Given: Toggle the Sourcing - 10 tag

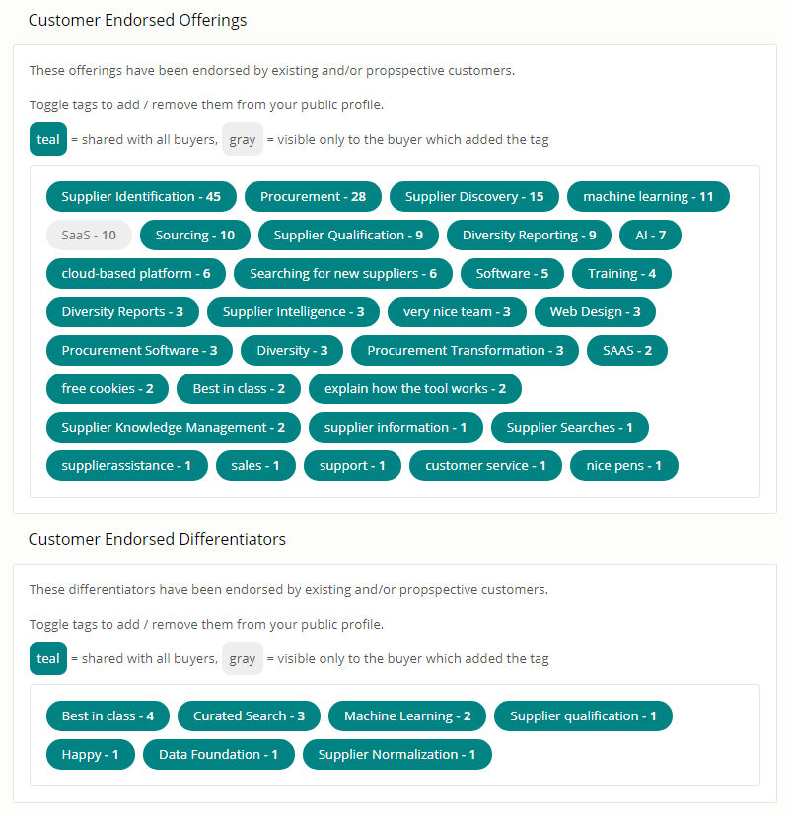Looking at the screenshot, I should [x=195, y=236].
